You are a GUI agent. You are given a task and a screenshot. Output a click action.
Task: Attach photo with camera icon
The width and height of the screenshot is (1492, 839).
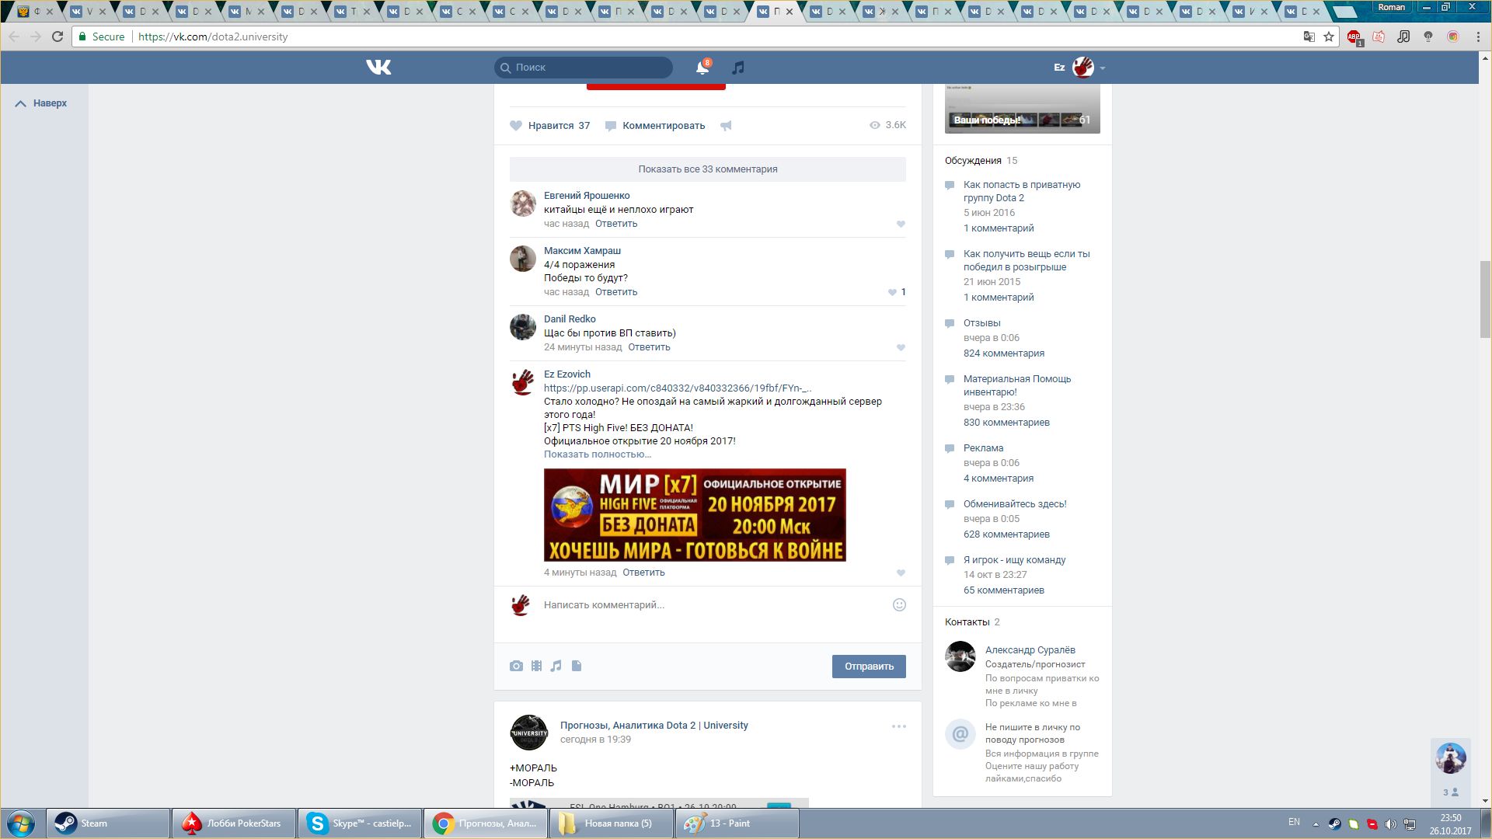coord(516,666)
